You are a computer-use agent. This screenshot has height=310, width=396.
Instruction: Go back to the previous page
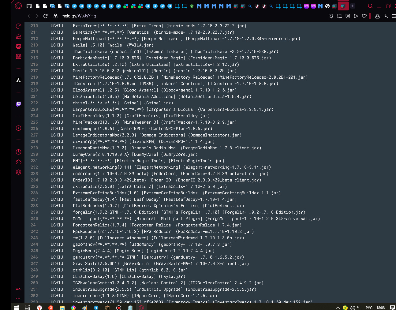(29, 16)
